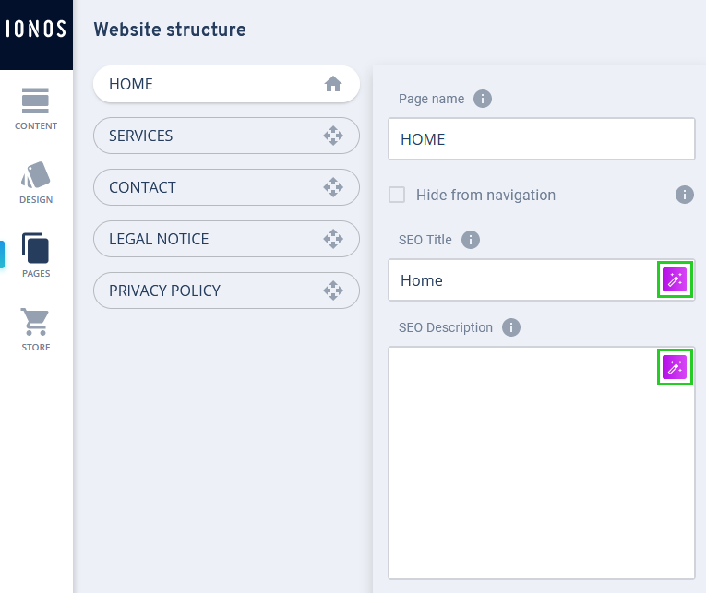Click the move handle on SERVICES page
The image size is (706, 593).
333,136
